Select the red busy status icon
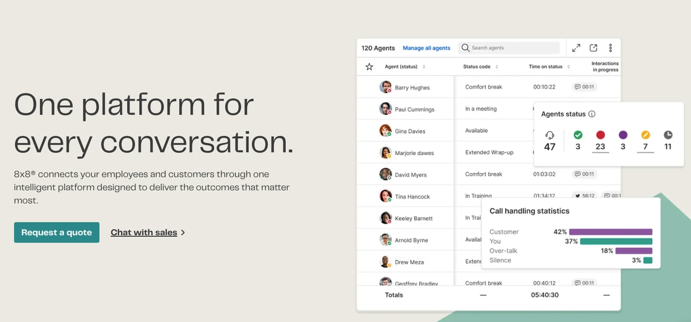 pos(600,135)
